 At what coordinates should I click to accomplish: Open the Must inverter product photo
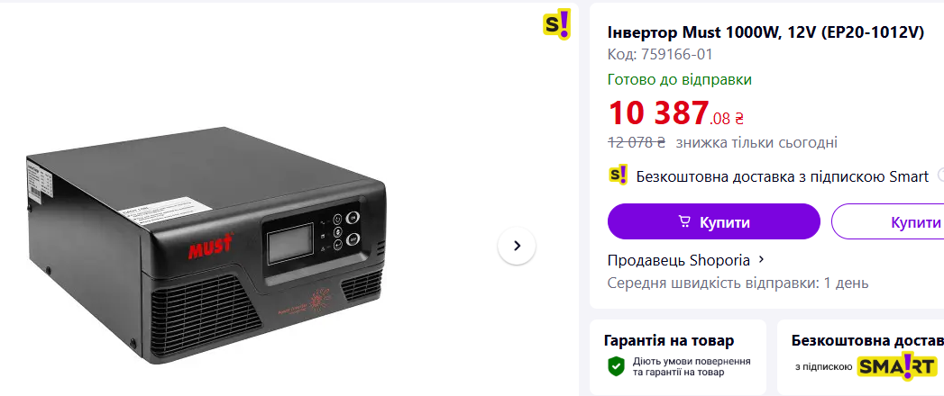pos(206,245)
